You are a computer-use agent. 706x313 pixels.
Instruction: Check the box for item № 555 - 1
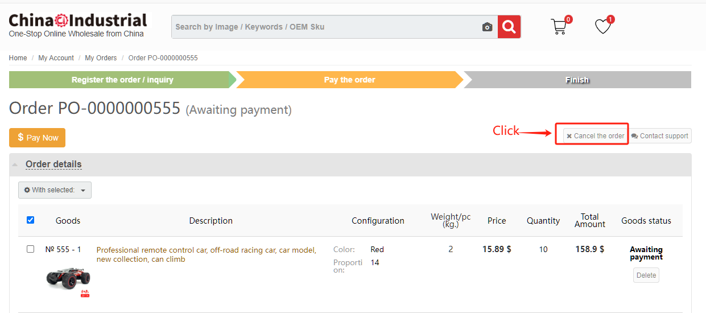pyautogui.click(x=31, y=249)
